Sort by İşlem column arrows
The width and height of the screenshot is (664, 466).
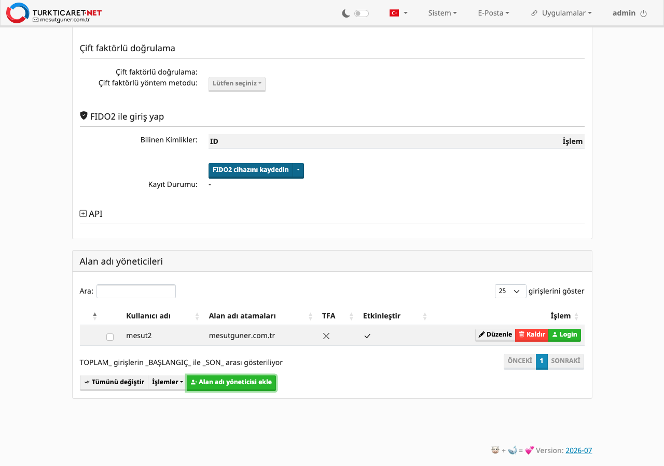[576, 316]
